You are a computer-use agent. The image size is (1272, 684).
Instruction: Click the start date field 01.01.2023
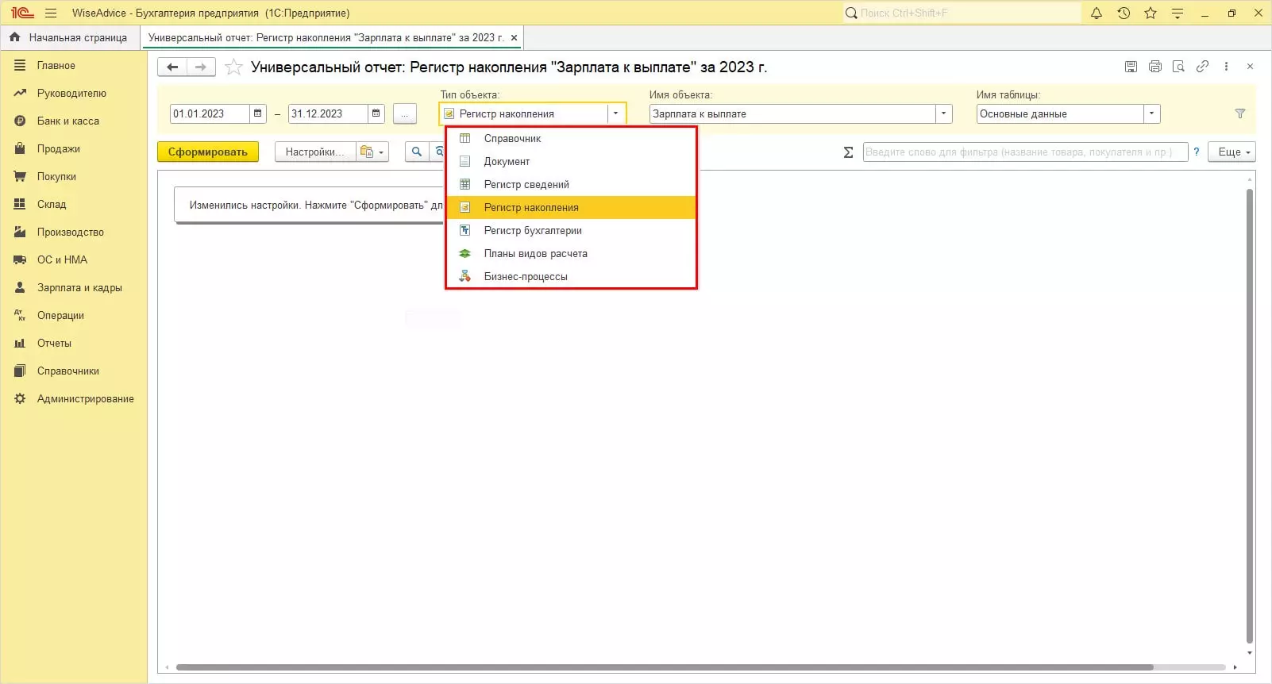(210, 113)
